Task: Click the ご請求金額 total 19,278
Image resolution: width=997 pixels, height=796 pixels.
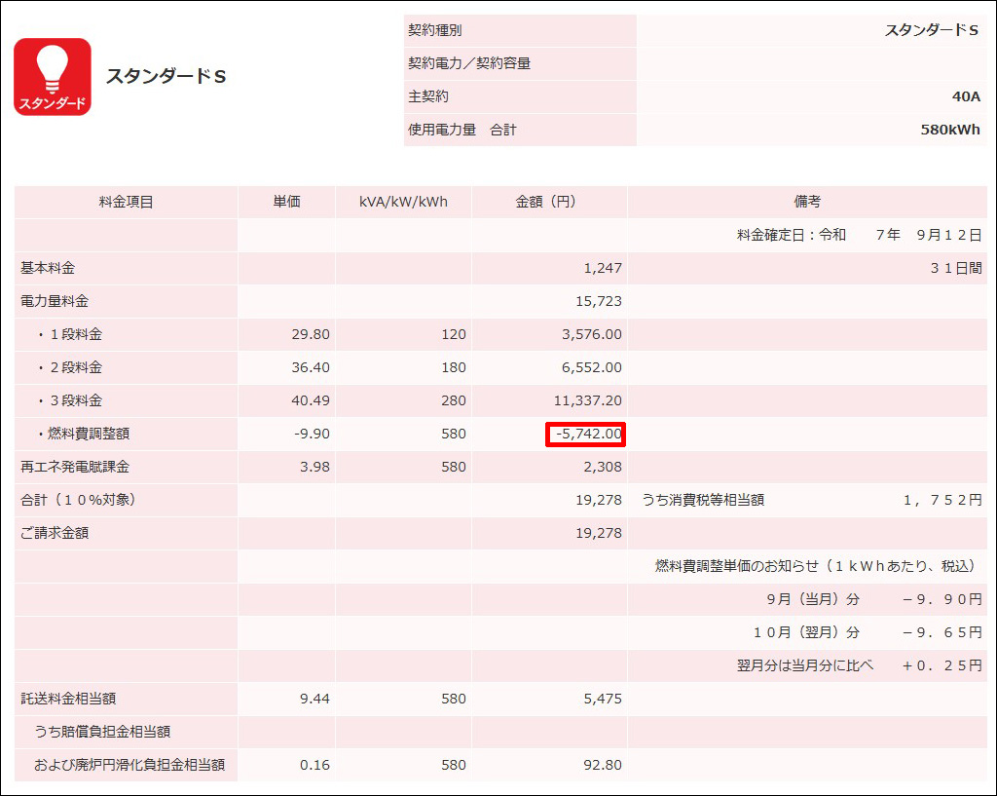Action: click(x=599, y=533)
